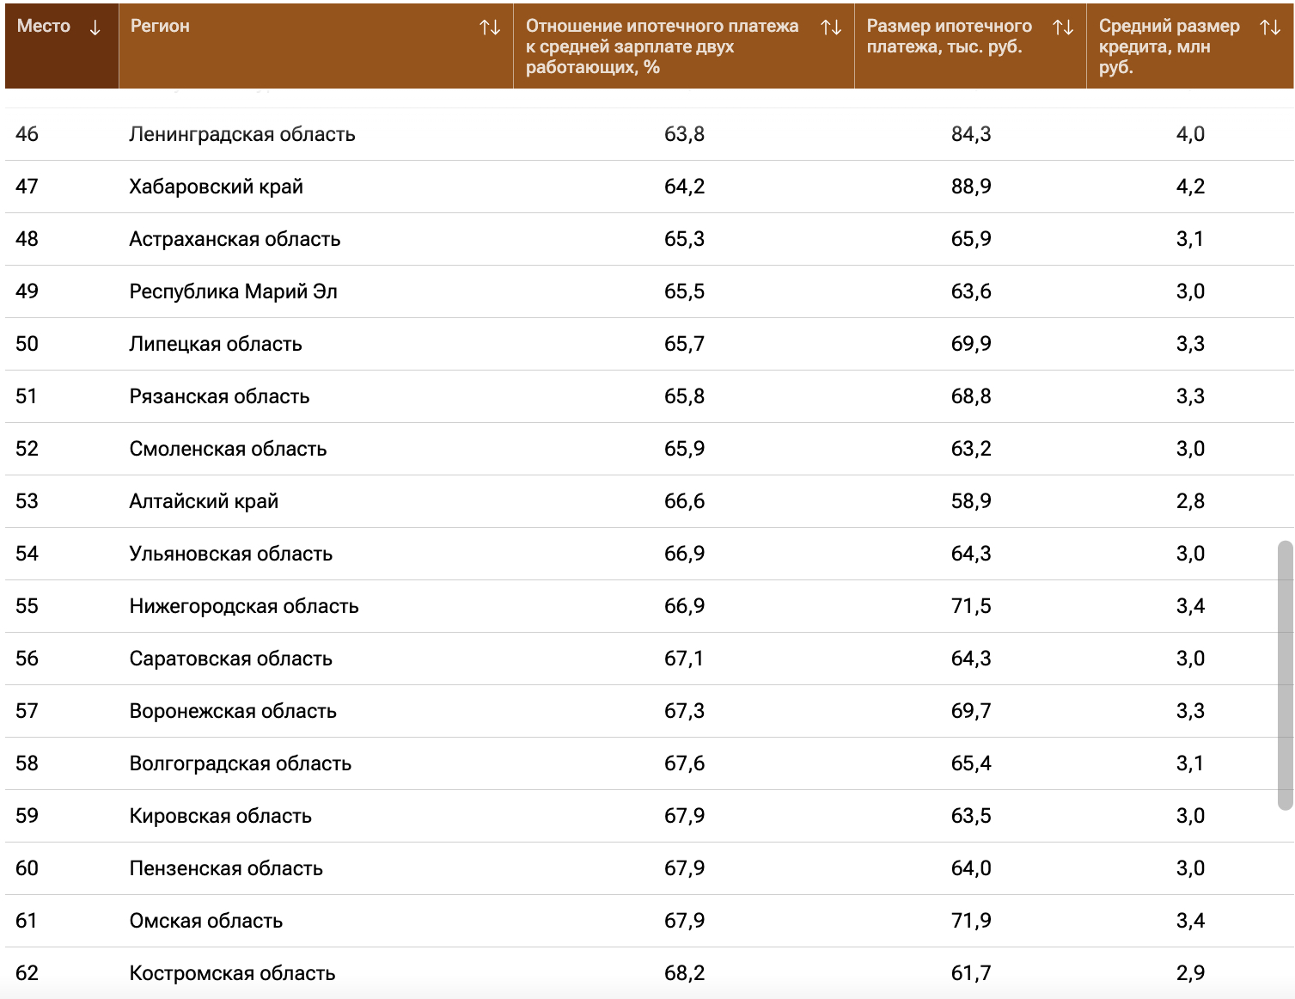Sort table by Место column header

click(x=44, y=27)
